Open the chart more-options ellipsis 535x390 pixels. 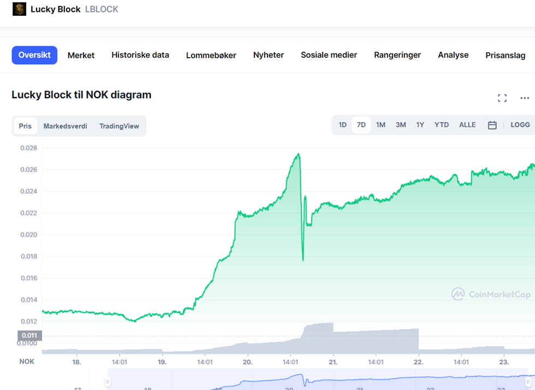(525, 98)
